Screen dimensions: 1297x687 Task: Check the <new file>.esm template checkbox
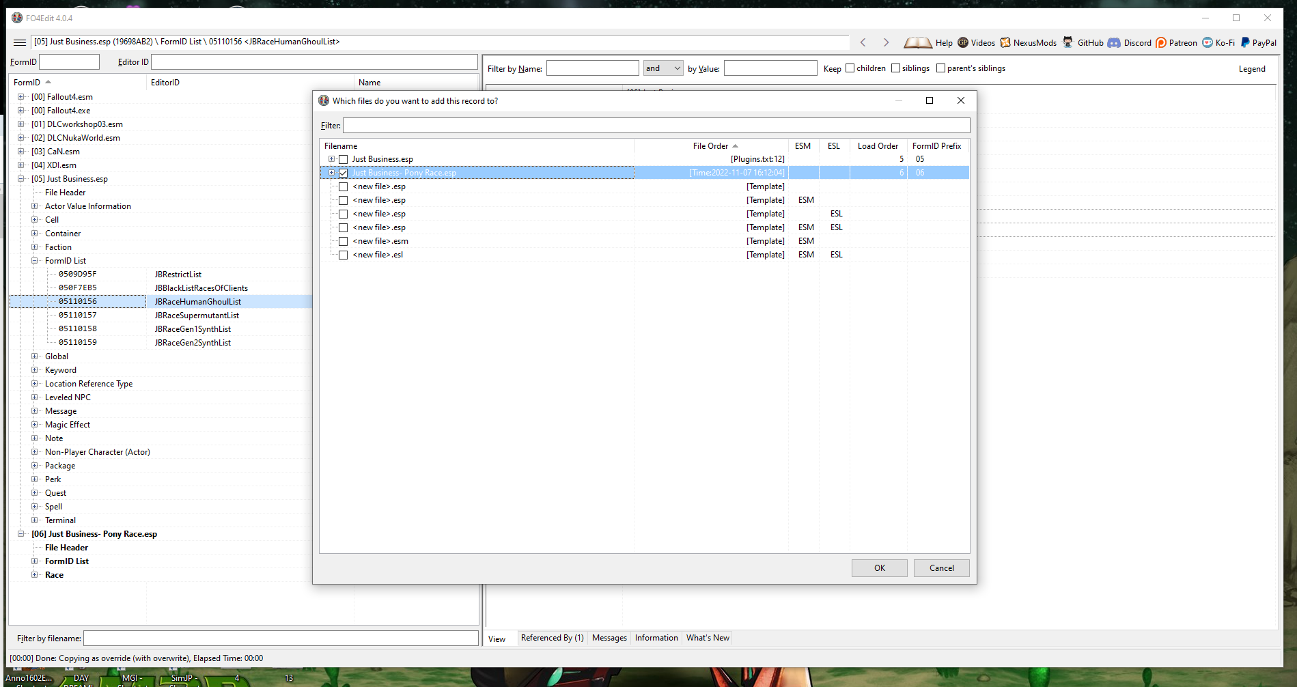pos(344,241)
